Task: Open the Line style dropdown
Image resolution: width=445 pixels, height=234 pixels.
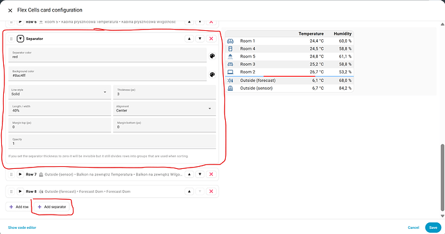Action: [59, 92]
